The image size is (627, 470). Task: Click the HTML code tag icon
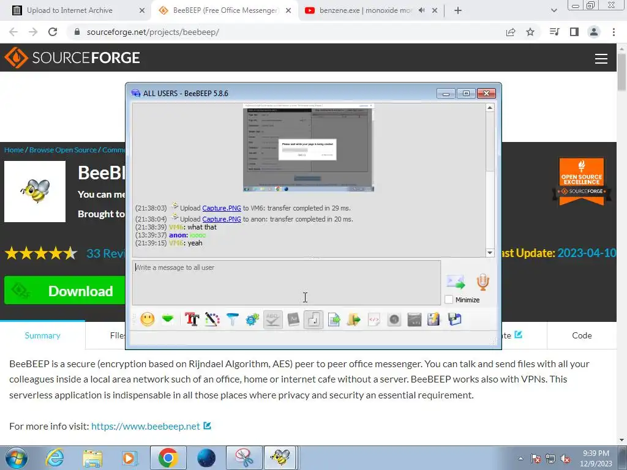click(x=374, y=319)
